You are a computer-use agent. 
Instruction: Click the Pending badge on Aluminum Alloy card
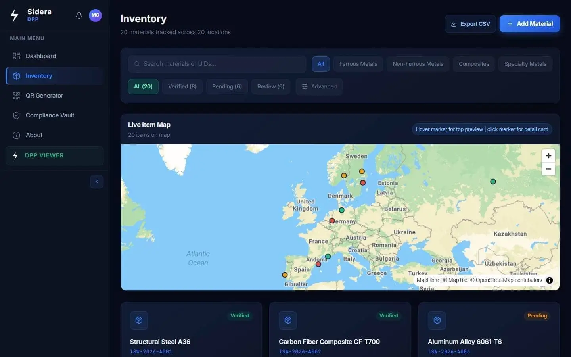(537, 316)
